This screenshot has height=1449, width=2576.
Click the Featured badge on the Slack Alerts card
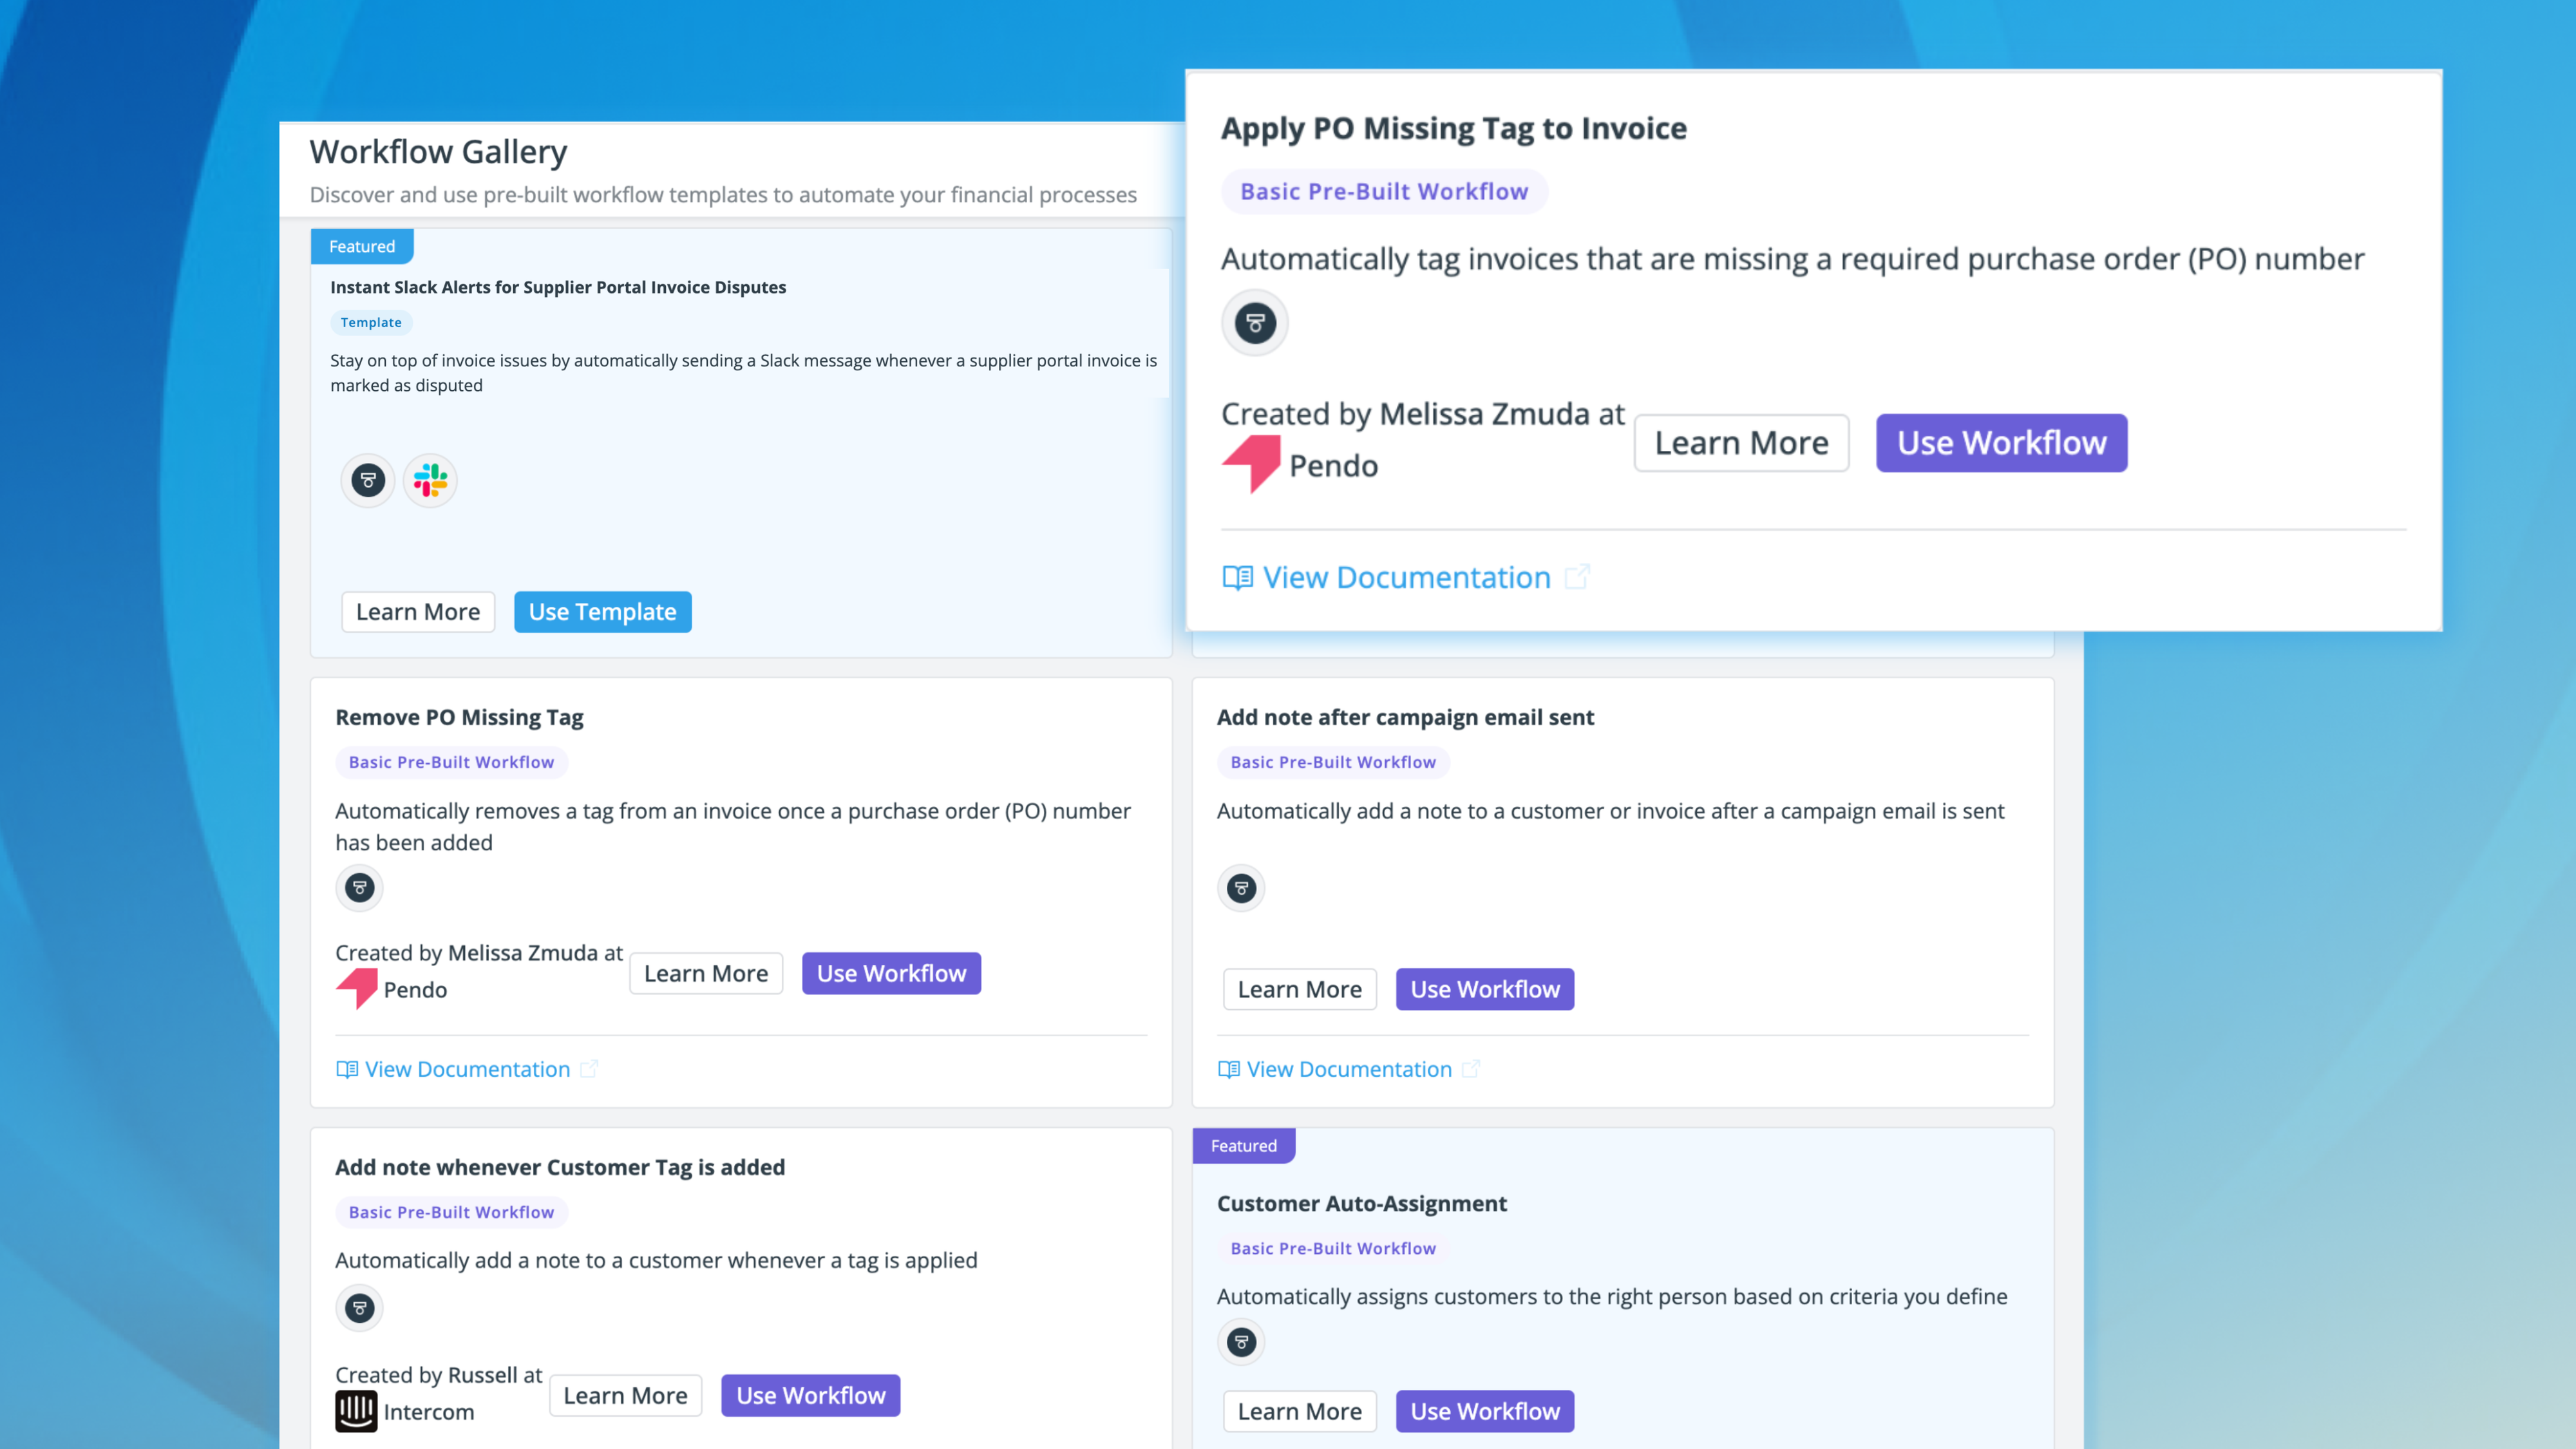point(362,246)
